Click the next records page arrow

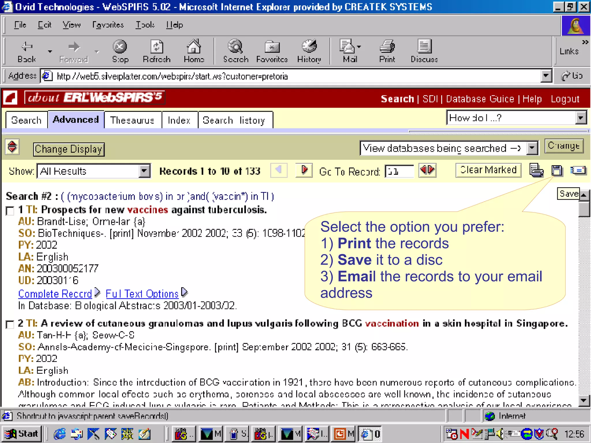click(304, 170)
